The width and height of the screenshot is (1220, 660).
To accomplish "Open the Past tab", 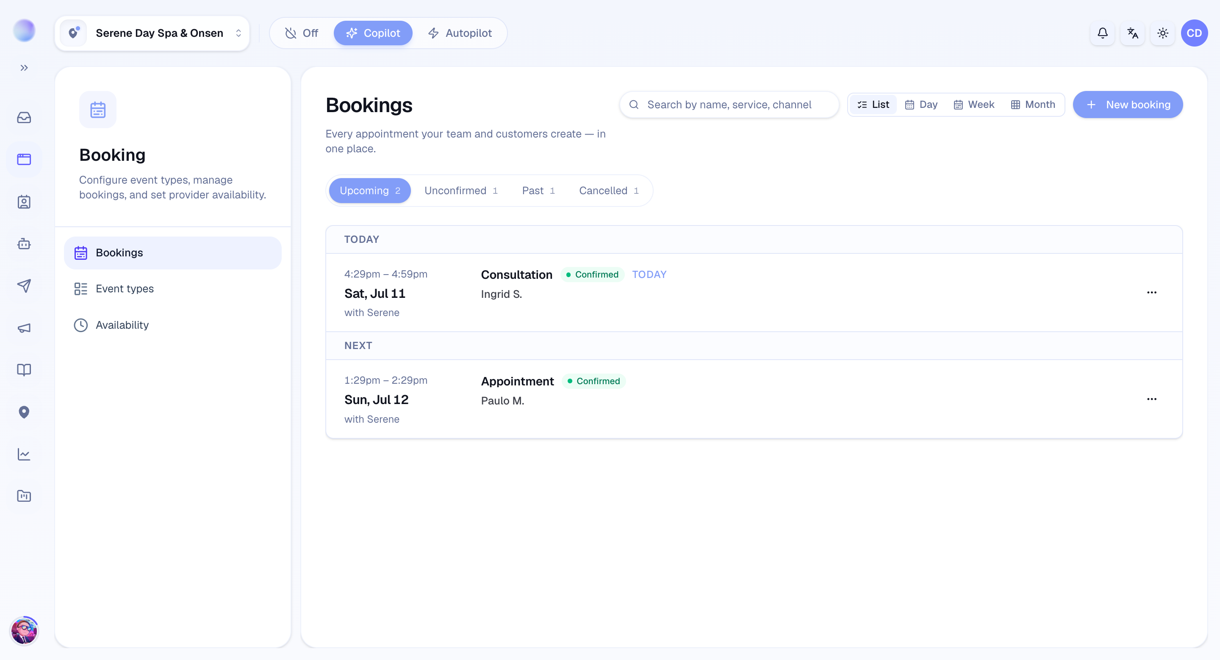I will click(x=538, y=191).
